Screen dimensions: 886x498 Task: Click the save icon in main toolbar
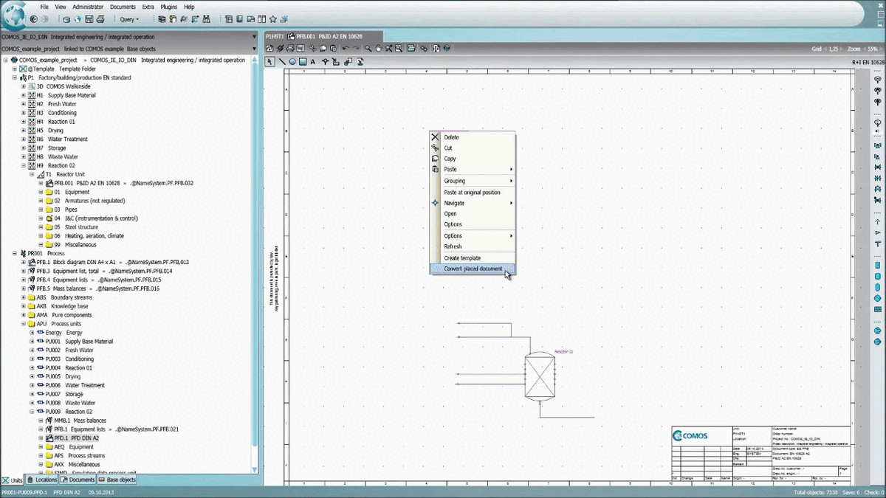tap(89, 19)
